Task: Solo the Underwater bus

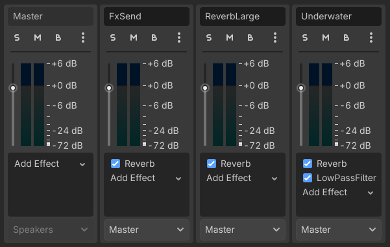Action: click(x=305, y=38)
